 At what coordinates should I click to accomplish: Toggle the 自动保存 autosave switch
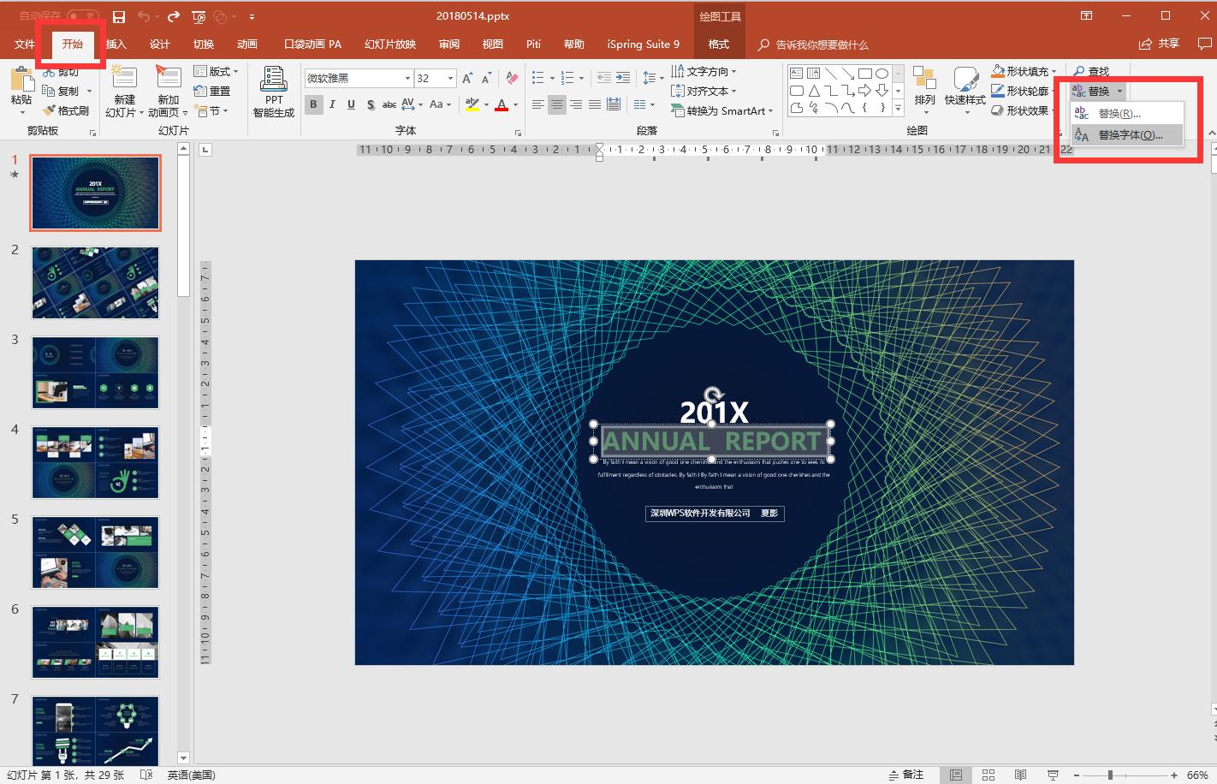tap(83, 16)
